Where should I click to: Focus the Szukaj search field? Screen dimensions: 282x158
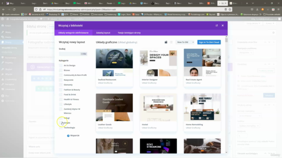click(x=70, y=54)
